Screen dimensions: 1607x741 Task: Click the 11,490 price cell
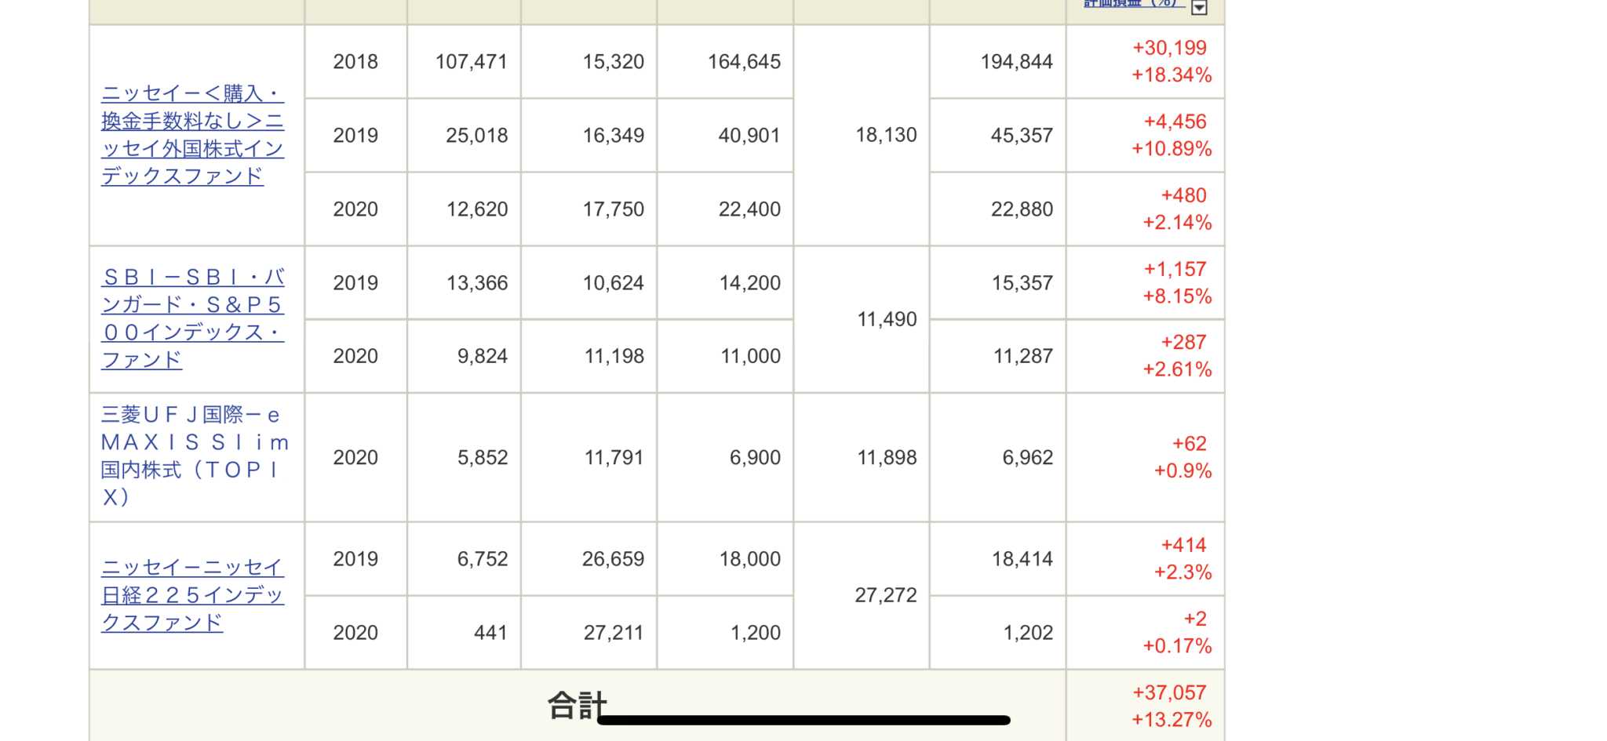click(887, 319)
